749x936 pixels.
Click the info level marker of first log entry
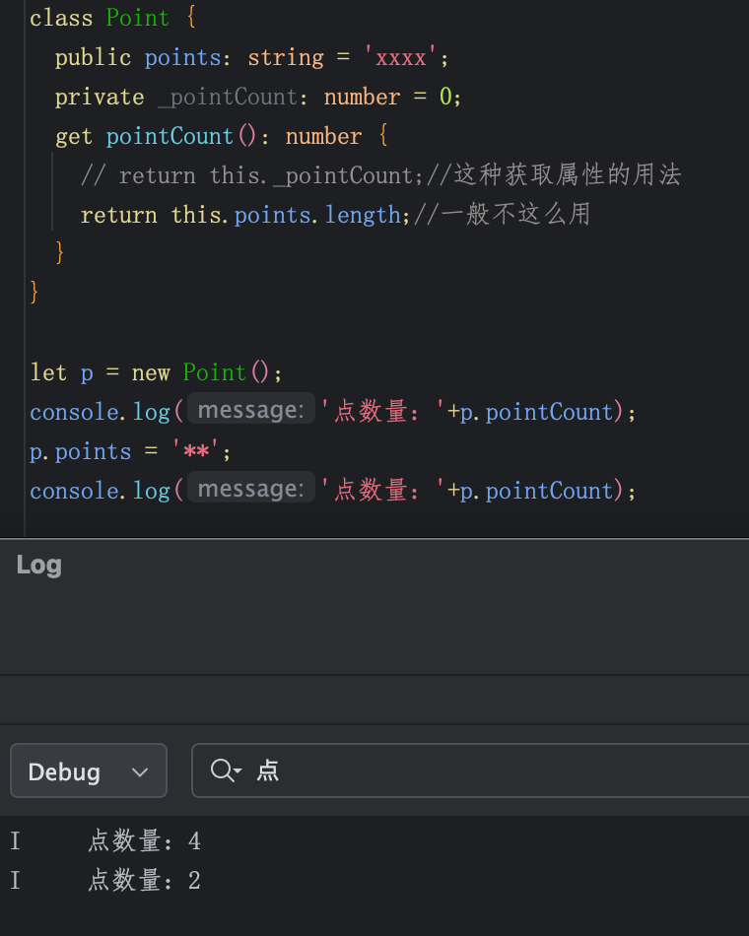pos(16,841)
